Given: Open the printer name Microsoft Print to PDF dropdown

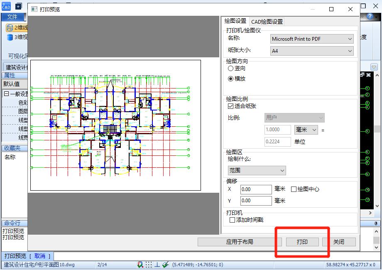Looking at the screenshot, I should (312, 39).
